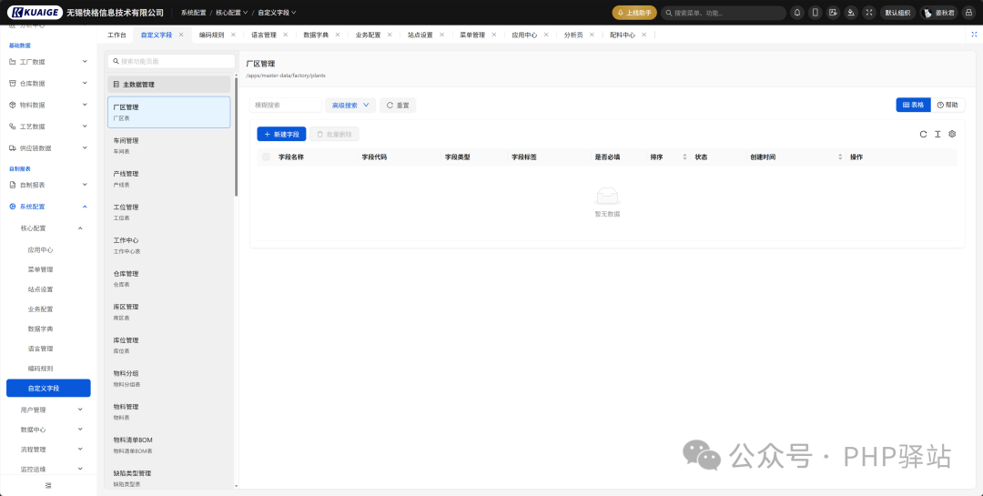The image size is (983, 496).
Task: Close the 语言管理 tab
Action: [x=285, y=35]
